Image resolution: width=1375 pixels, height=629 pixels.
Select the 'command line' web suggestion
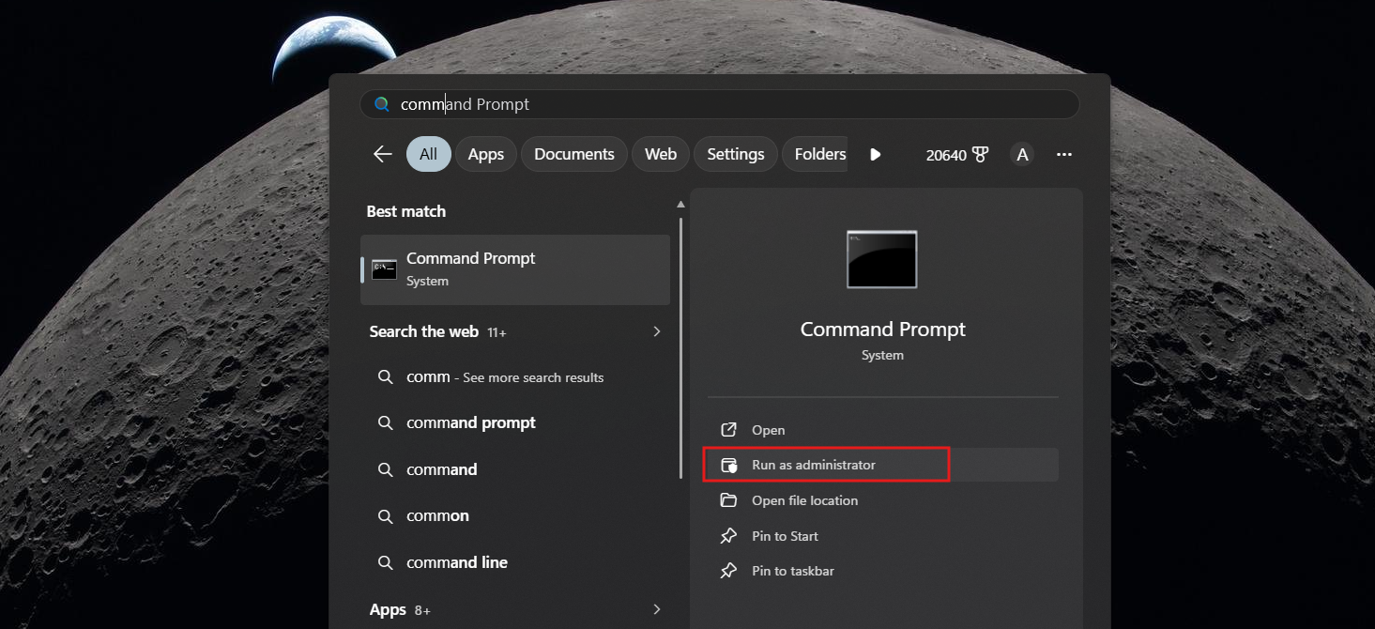[515, 562]
